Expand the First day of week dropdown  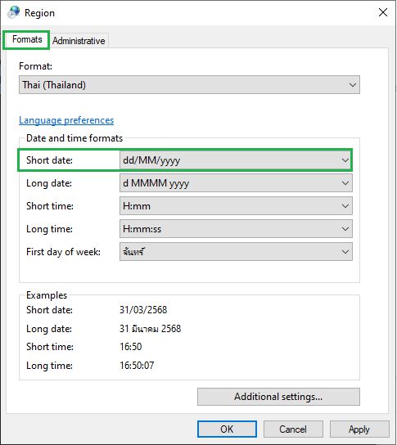click(236, 252)
